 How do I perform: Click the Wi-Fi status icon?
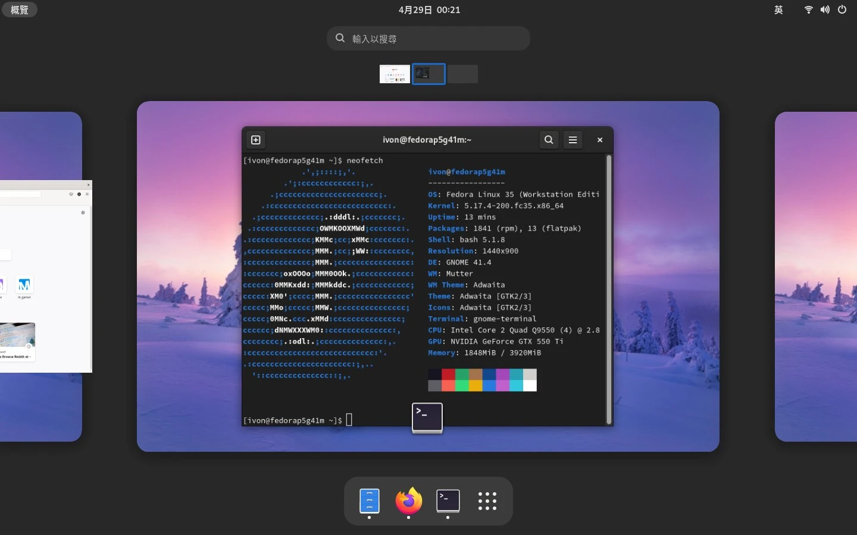pos(808,10)
